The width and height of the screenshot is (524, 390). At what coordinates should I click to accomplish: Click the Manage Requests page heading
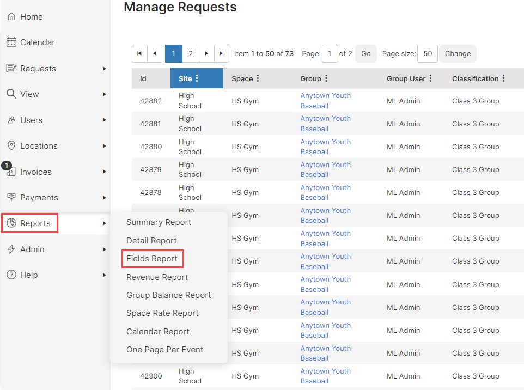click(x=180, y=7)
